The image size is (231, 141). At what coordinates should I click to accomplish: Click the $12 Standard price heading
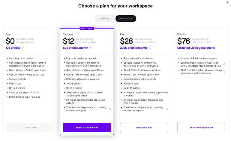tap(68, 41)
